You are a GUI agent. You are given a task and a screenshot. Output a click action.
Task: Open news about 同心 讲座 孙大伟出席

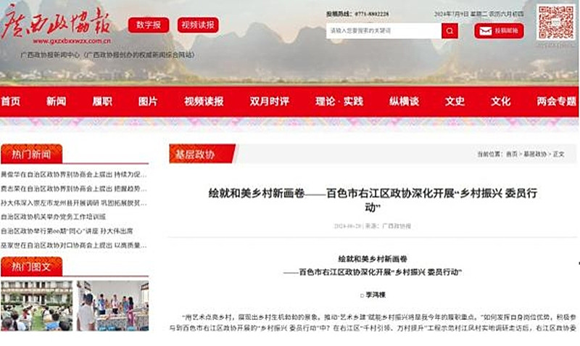point(67,231)
